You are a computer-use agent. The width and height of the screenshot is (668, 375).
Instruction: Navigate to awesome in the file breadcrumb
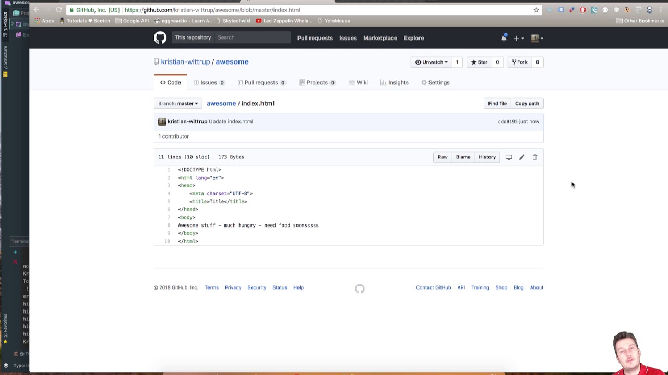pos(221,103)
